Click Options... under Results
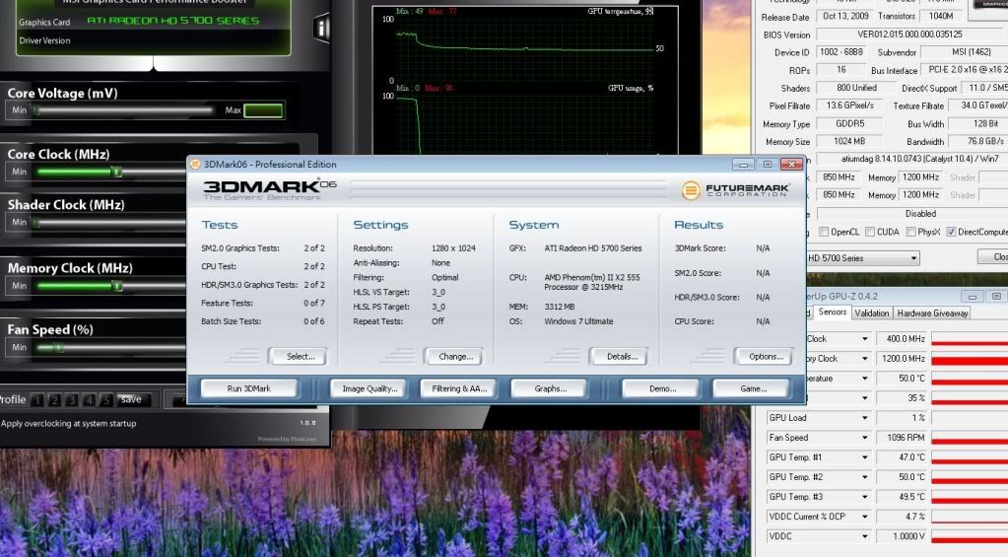 click(x=766, y=356)
